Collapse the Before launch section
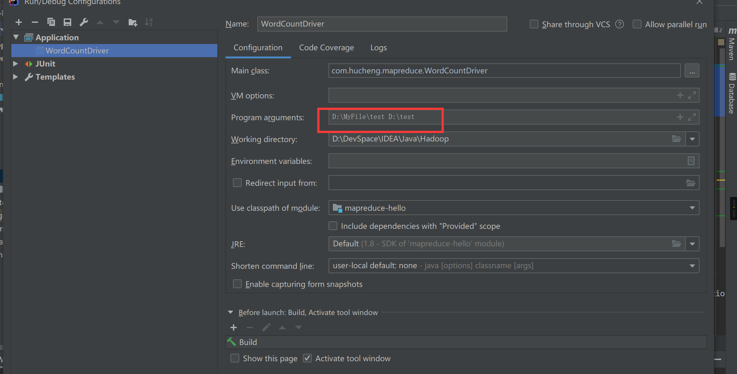Screen dimensions: 737x374 pos(230,312)
